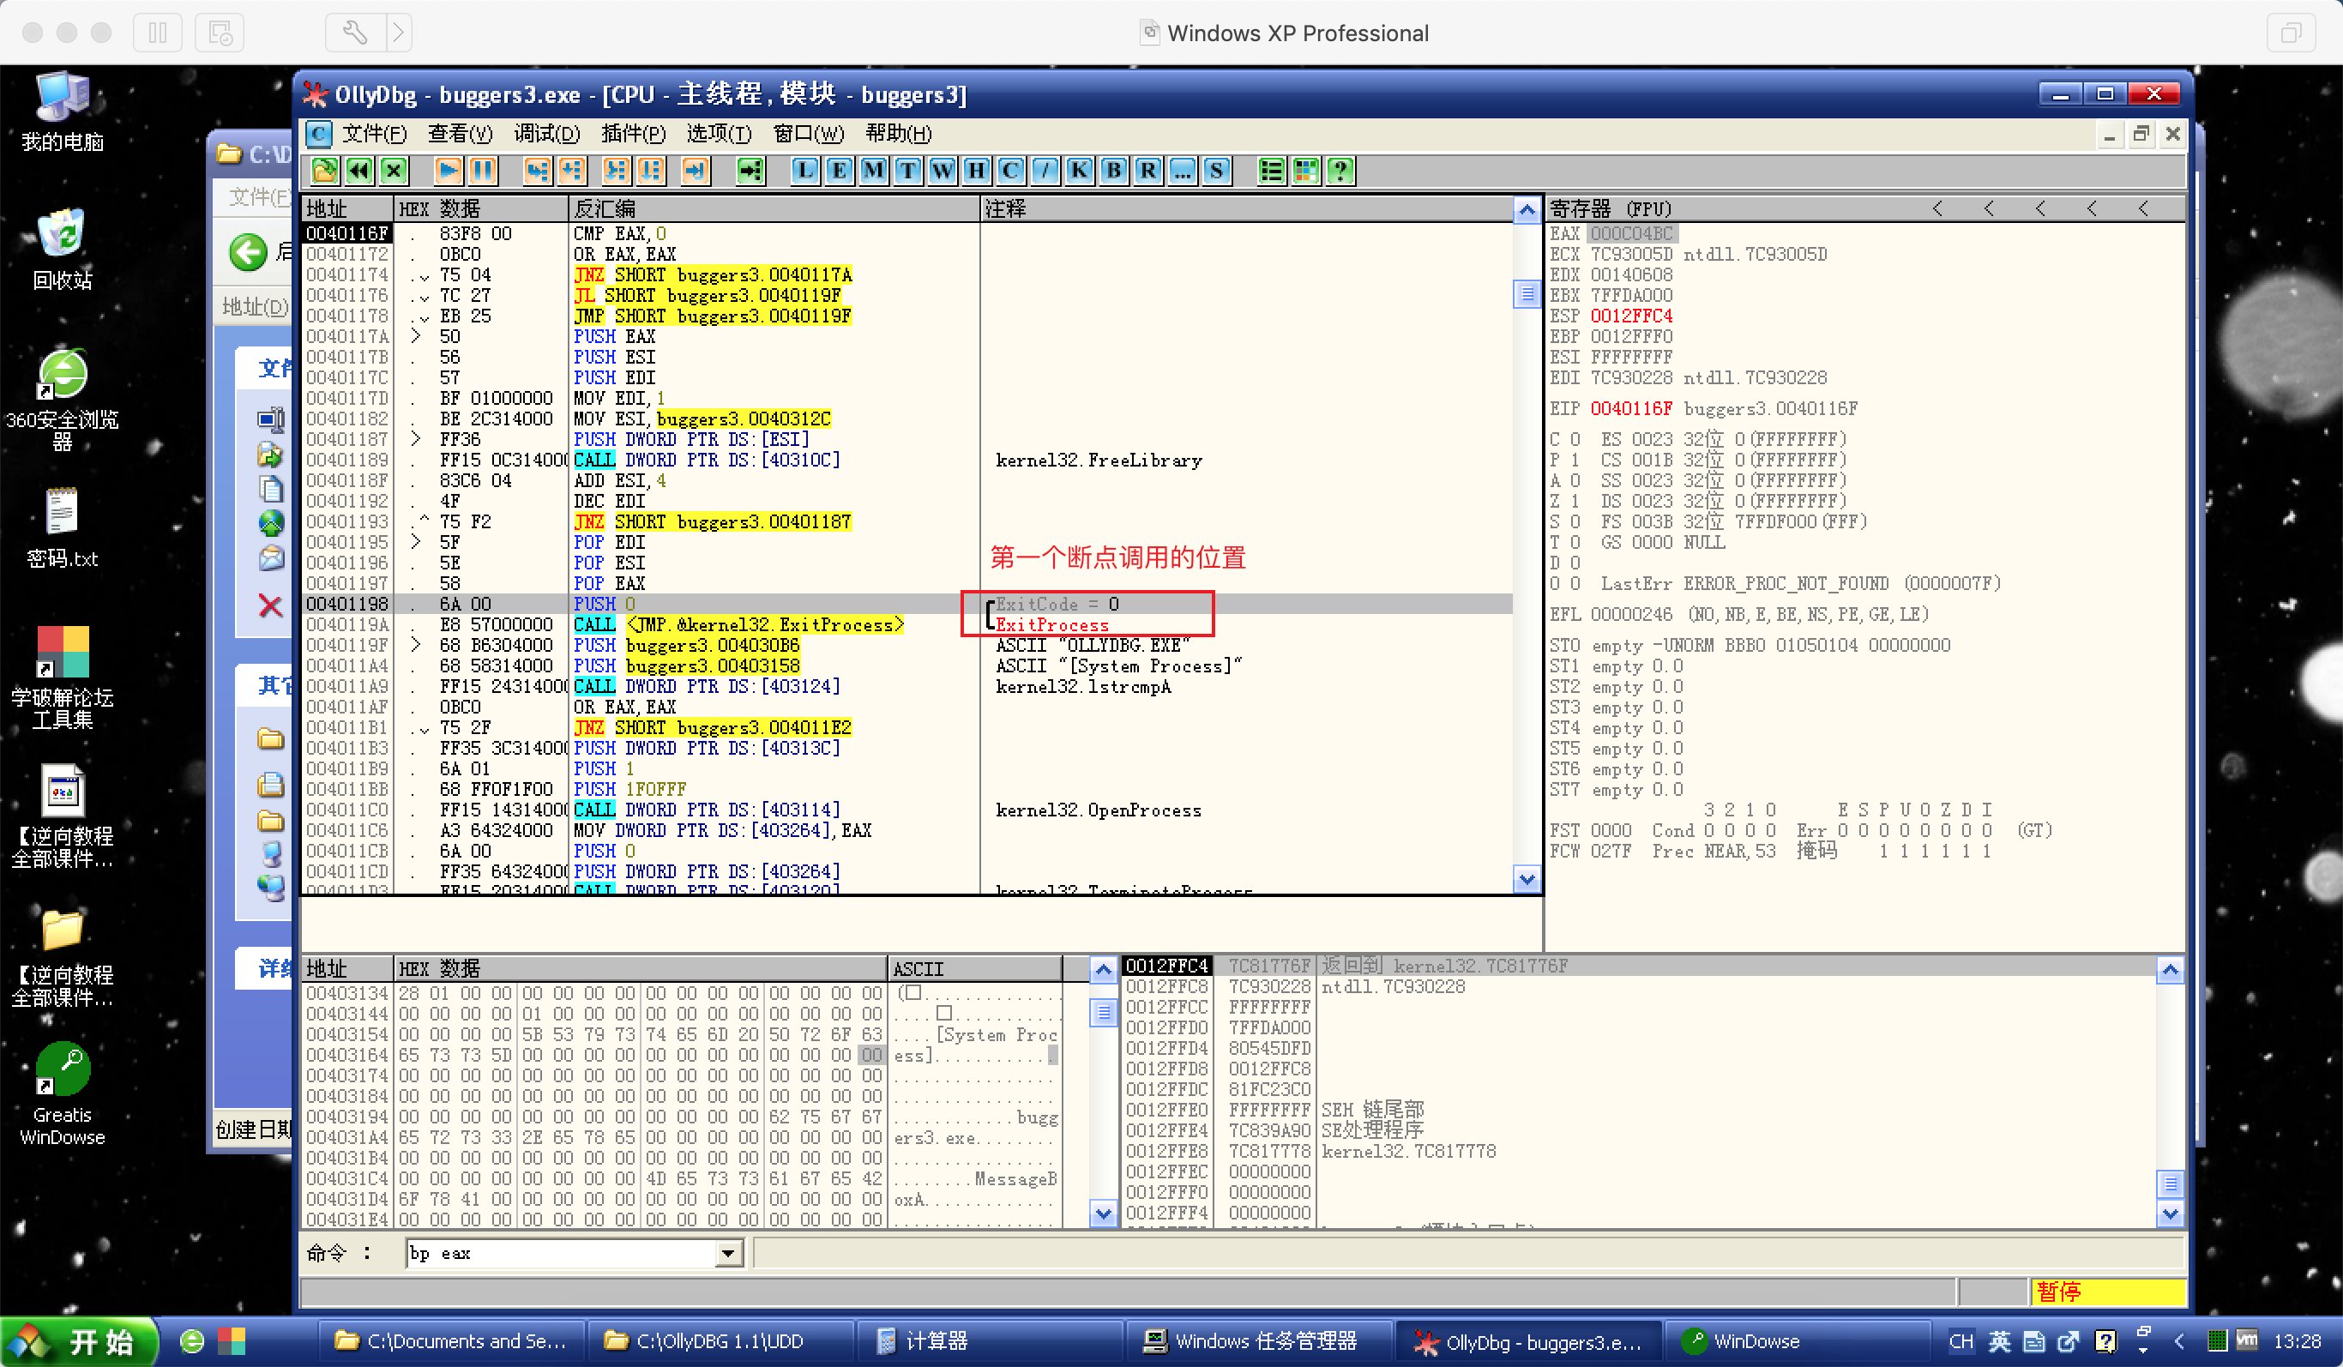This screenshot has width=2343, height=1367.
Task: Toggle the P parity flag value
Action: point(1575,461)
